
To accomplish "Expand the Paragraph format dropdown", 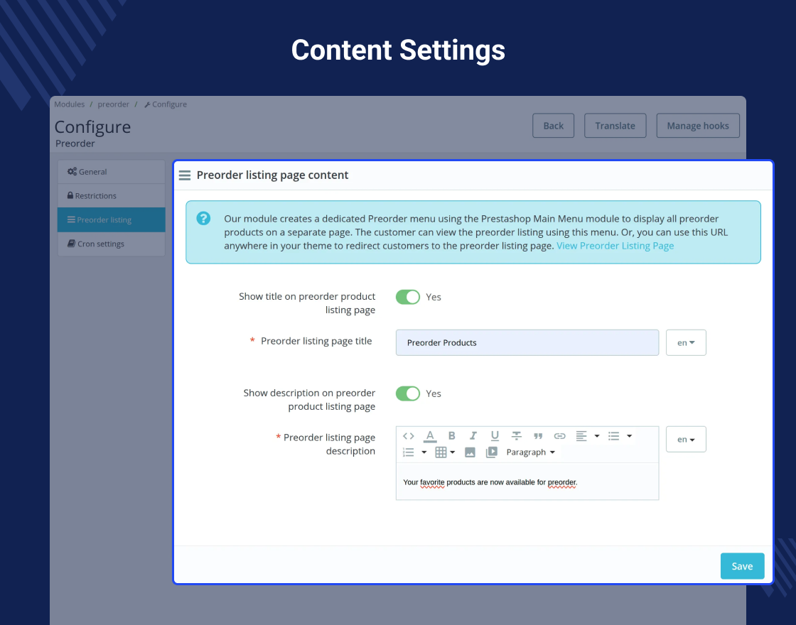I will (530, 452).
